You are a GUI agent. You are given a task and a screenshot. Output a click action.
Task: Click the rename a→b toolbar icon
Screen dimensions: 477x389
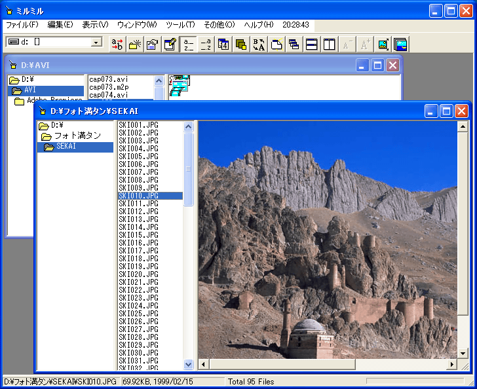[x=117, y=45]
